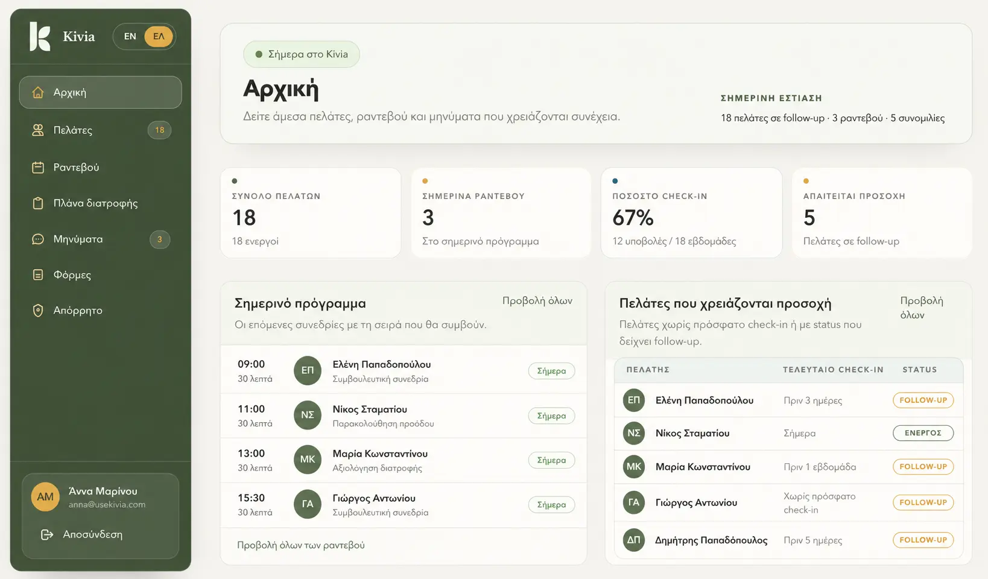Click Πριν 5 ημέρες check-in value
Viewport: 988px width, 579px height.
[813, 540]
